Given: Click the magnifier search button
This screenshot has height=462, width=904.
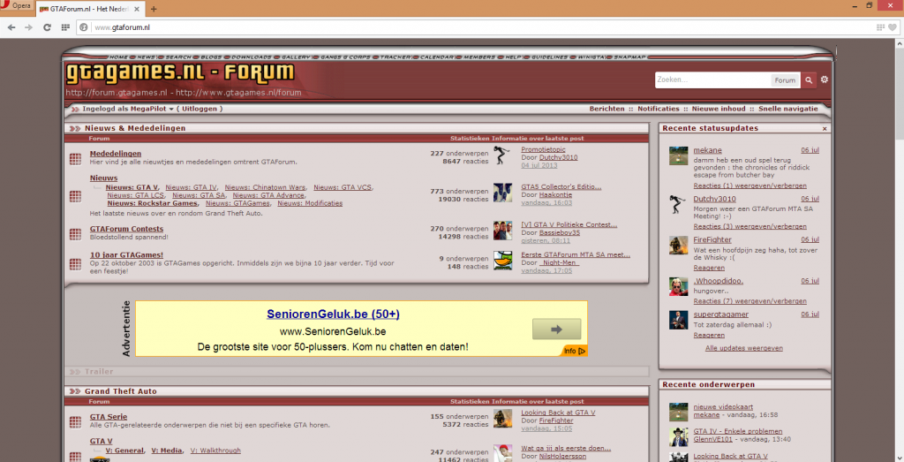Looking at the screenshot, I should pos(809,80).
